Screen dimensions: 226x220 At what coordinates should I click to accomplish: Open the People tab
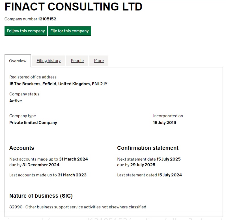pyautogui.click(x=77, y=61)
